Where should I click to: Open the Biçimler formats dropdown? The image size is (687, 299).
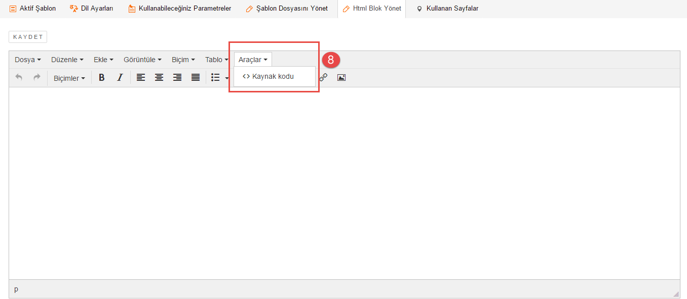pos(69,78)
